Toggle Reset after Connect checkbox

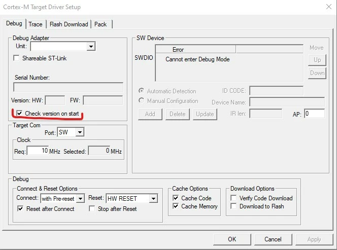[20, 208]
